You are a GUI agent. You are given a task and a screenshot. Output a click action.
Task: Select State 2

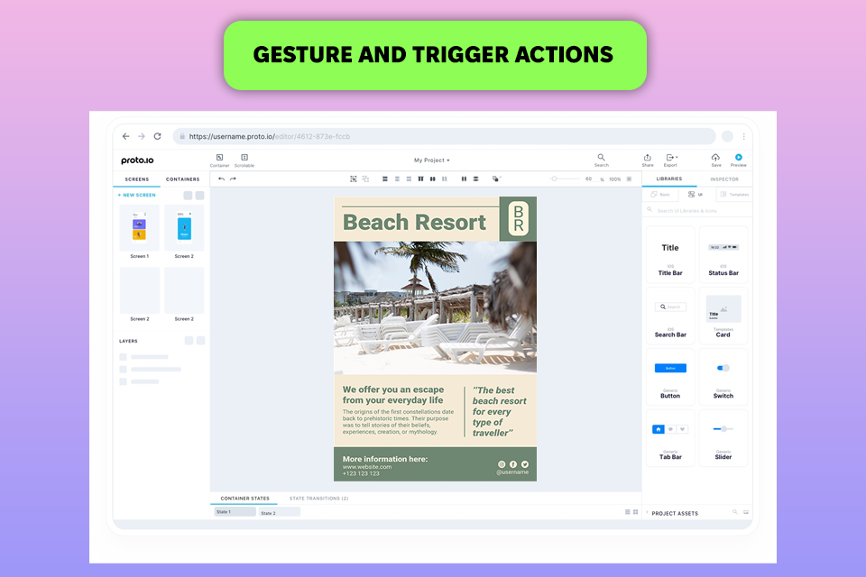[280, 512]
